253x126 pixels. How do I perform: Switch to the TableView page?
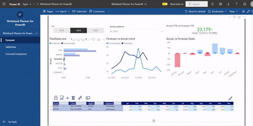[x=11, y=47]
